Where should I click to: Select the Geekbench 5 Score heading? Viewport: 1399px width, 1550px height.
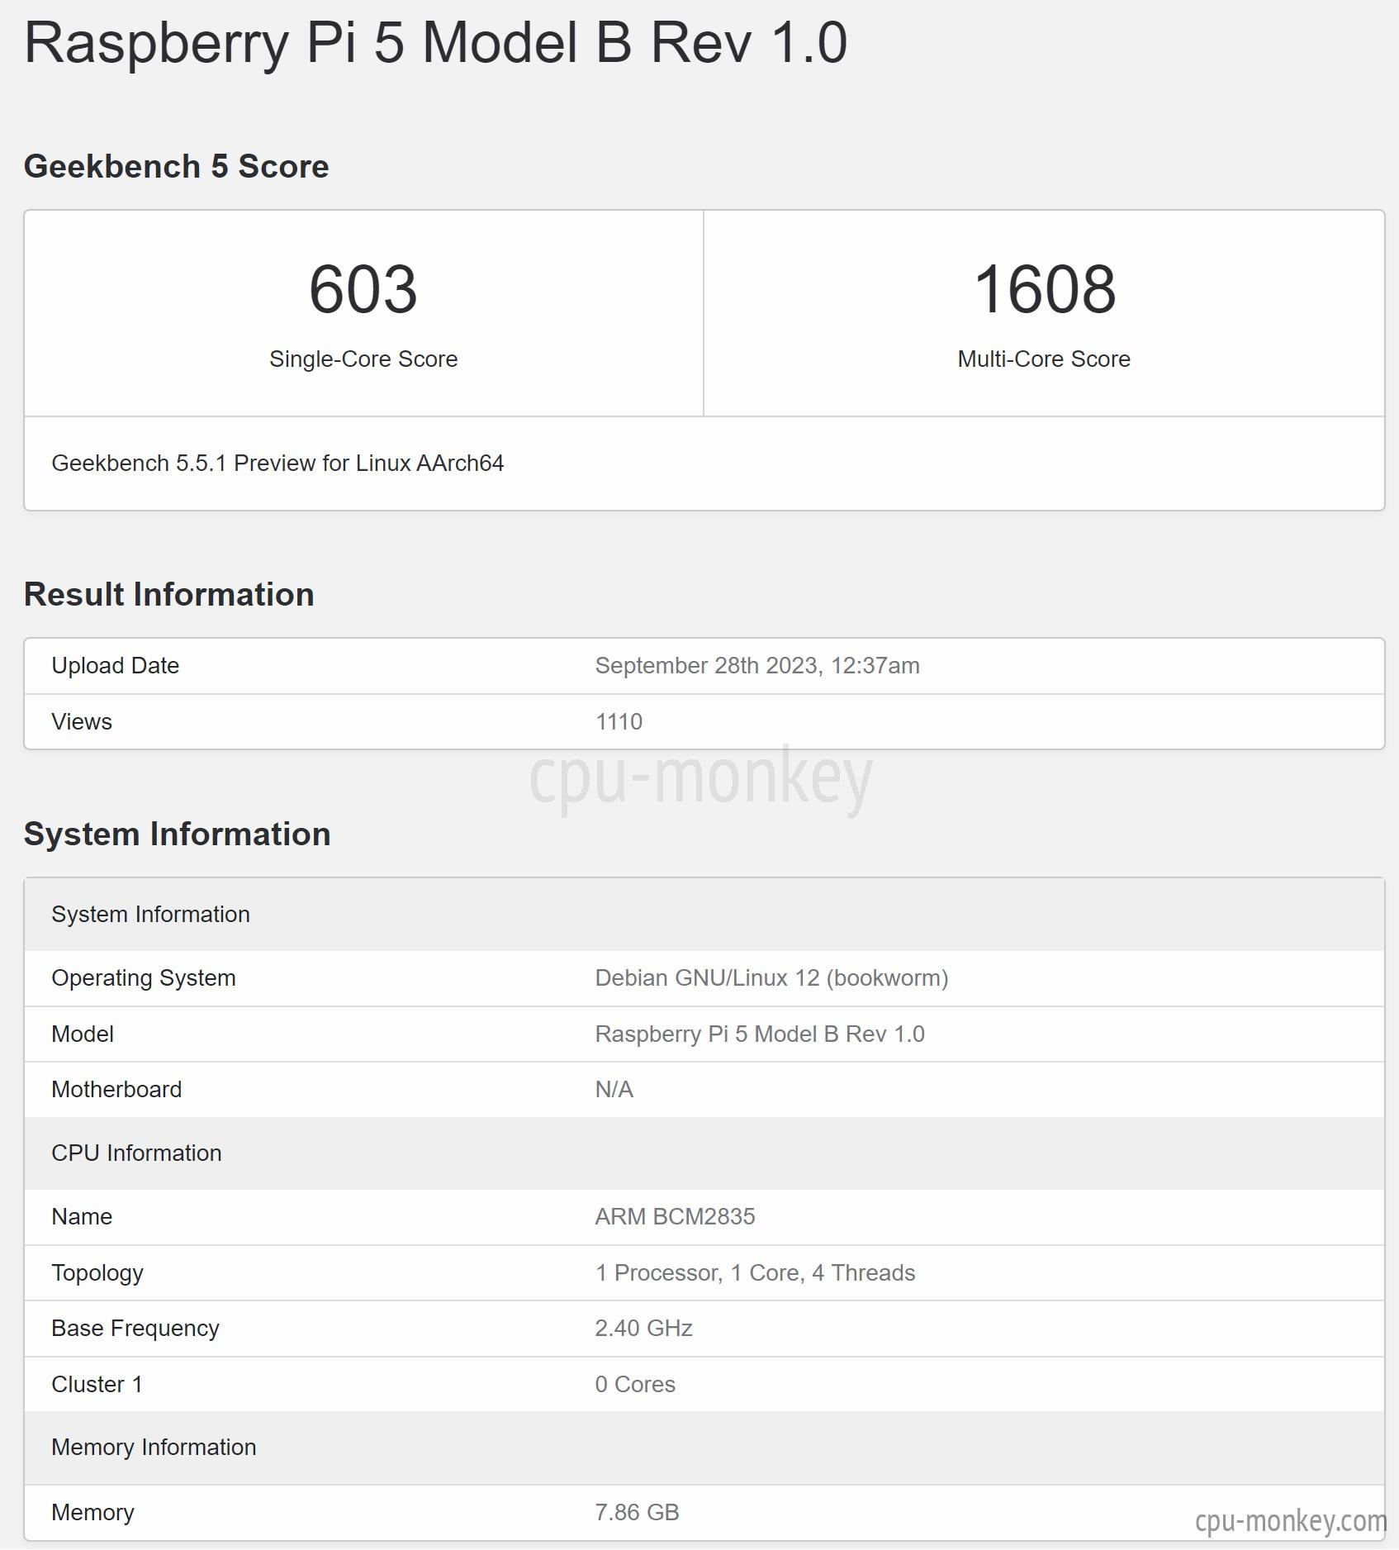(176, 167)
